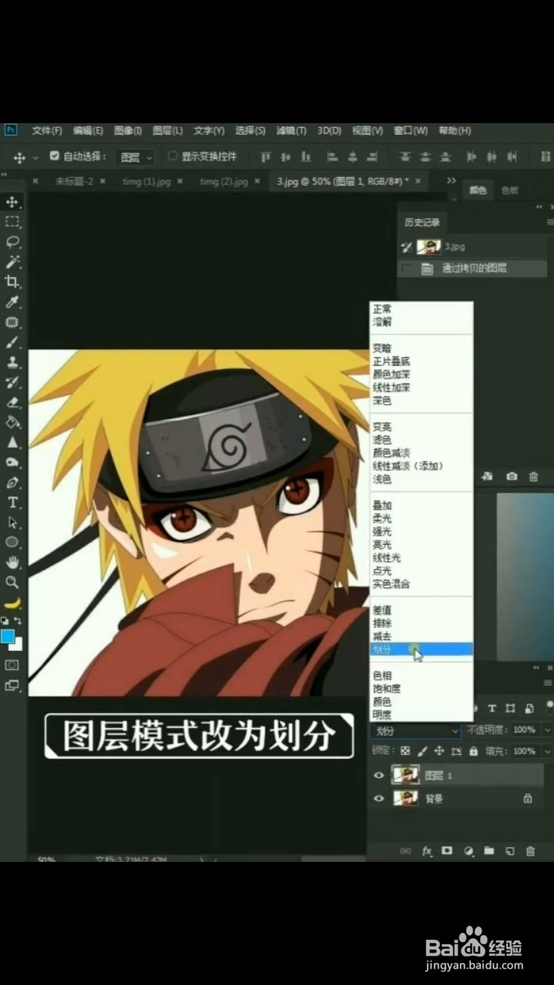Create a new layer group folder
The image size is (554, 985).
(x=489, y=850)
